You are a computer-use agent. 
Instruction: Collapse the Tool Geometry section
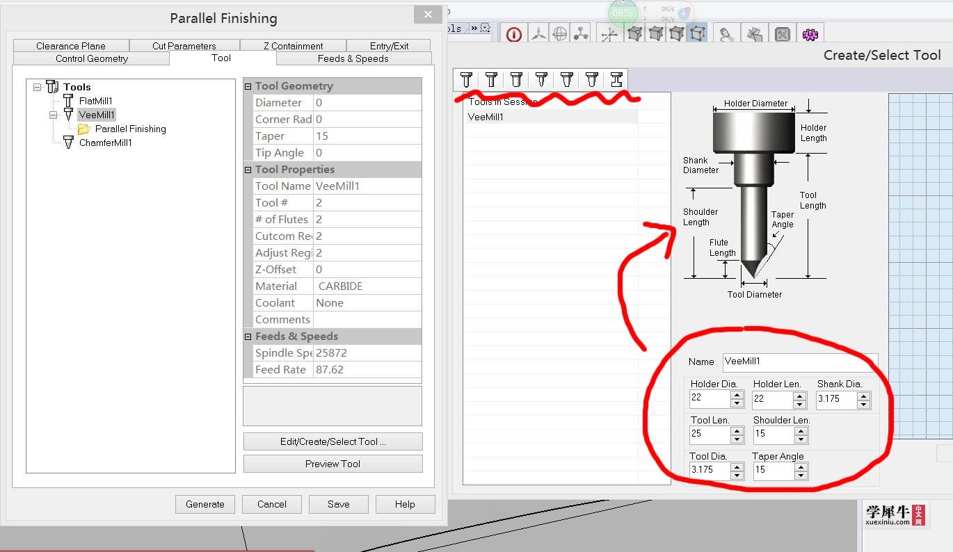[x=248, y=86]
